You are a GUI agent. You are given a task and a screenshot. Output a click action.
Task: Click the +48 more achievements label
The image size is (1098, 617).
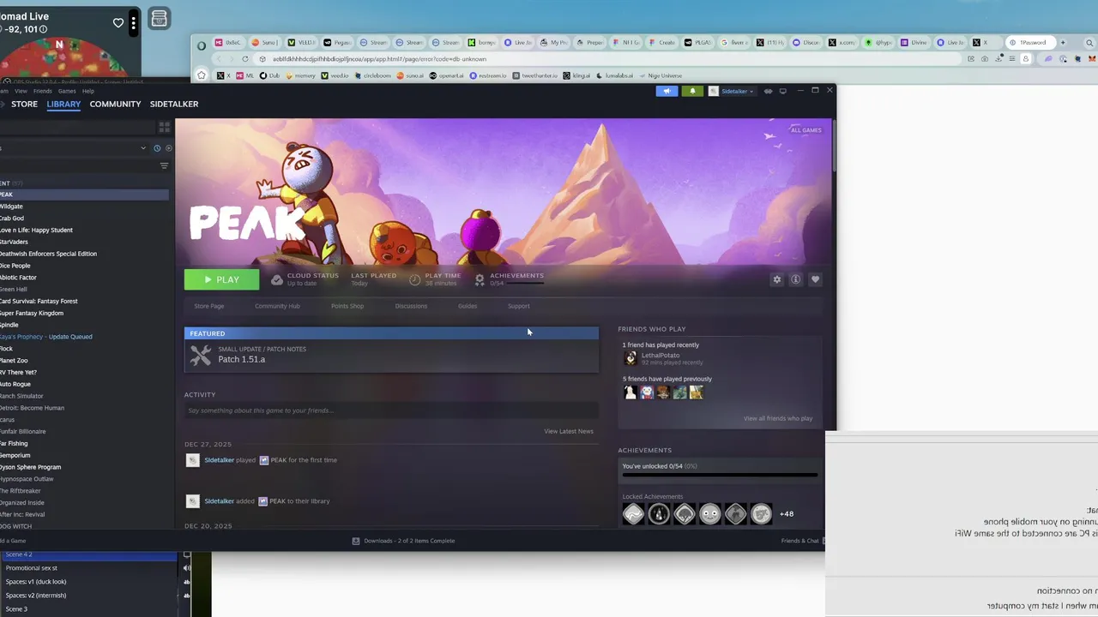pyautogui.click(x=787, y=514)
